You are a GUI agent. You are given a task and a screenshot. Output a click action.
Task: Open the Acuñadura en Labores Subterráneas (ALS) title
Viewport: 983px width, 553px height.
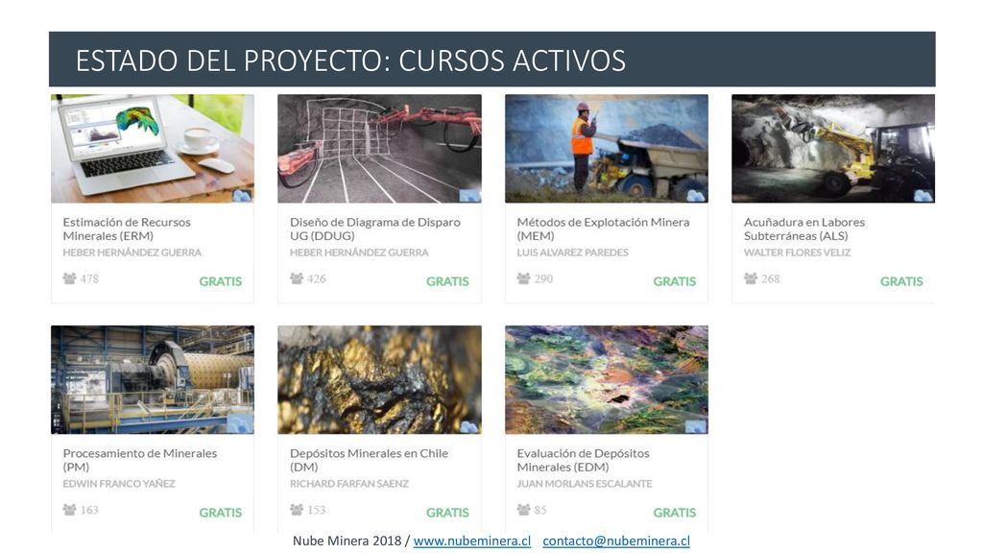804,228
